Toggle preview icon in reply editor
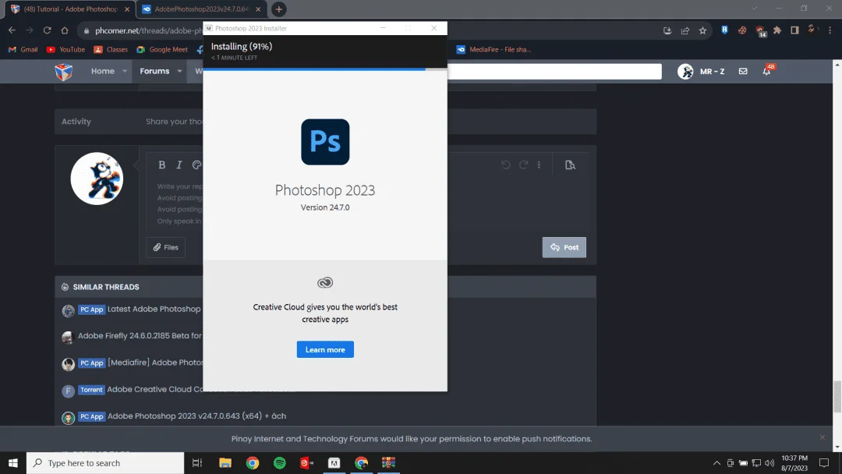 [x=570, y=164]
